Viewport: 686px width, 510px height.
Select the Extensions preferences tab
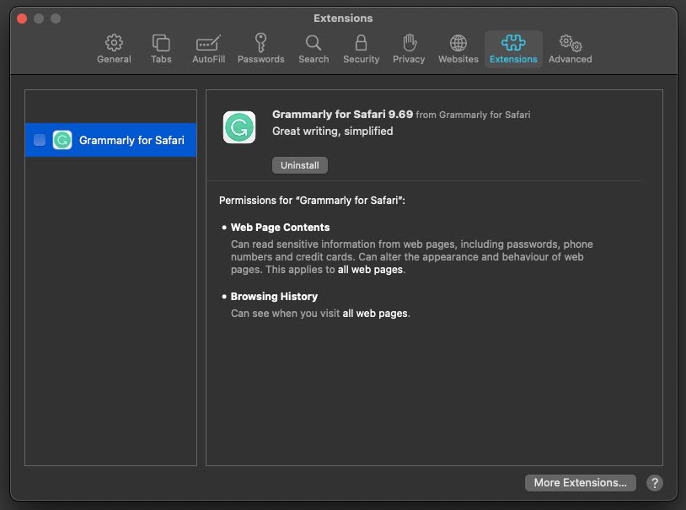(x=513, y=49)
